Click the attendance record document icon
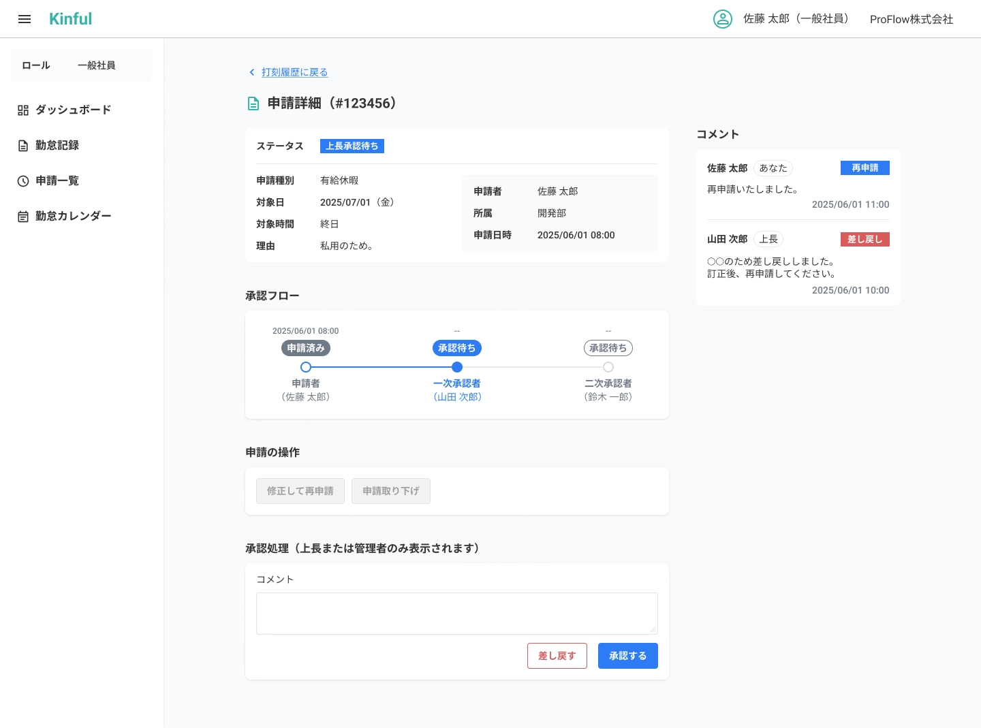 pyautogui.click(x=23, y=146)
